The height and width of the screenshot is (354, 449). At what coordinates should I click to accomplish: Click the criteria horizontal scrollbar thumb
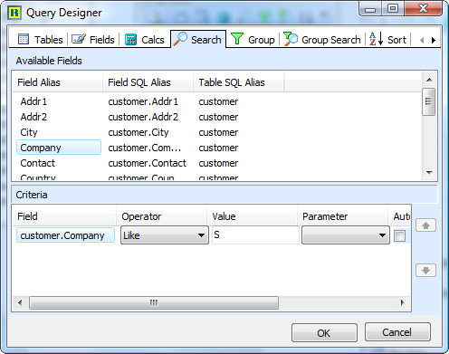point(154,302)
